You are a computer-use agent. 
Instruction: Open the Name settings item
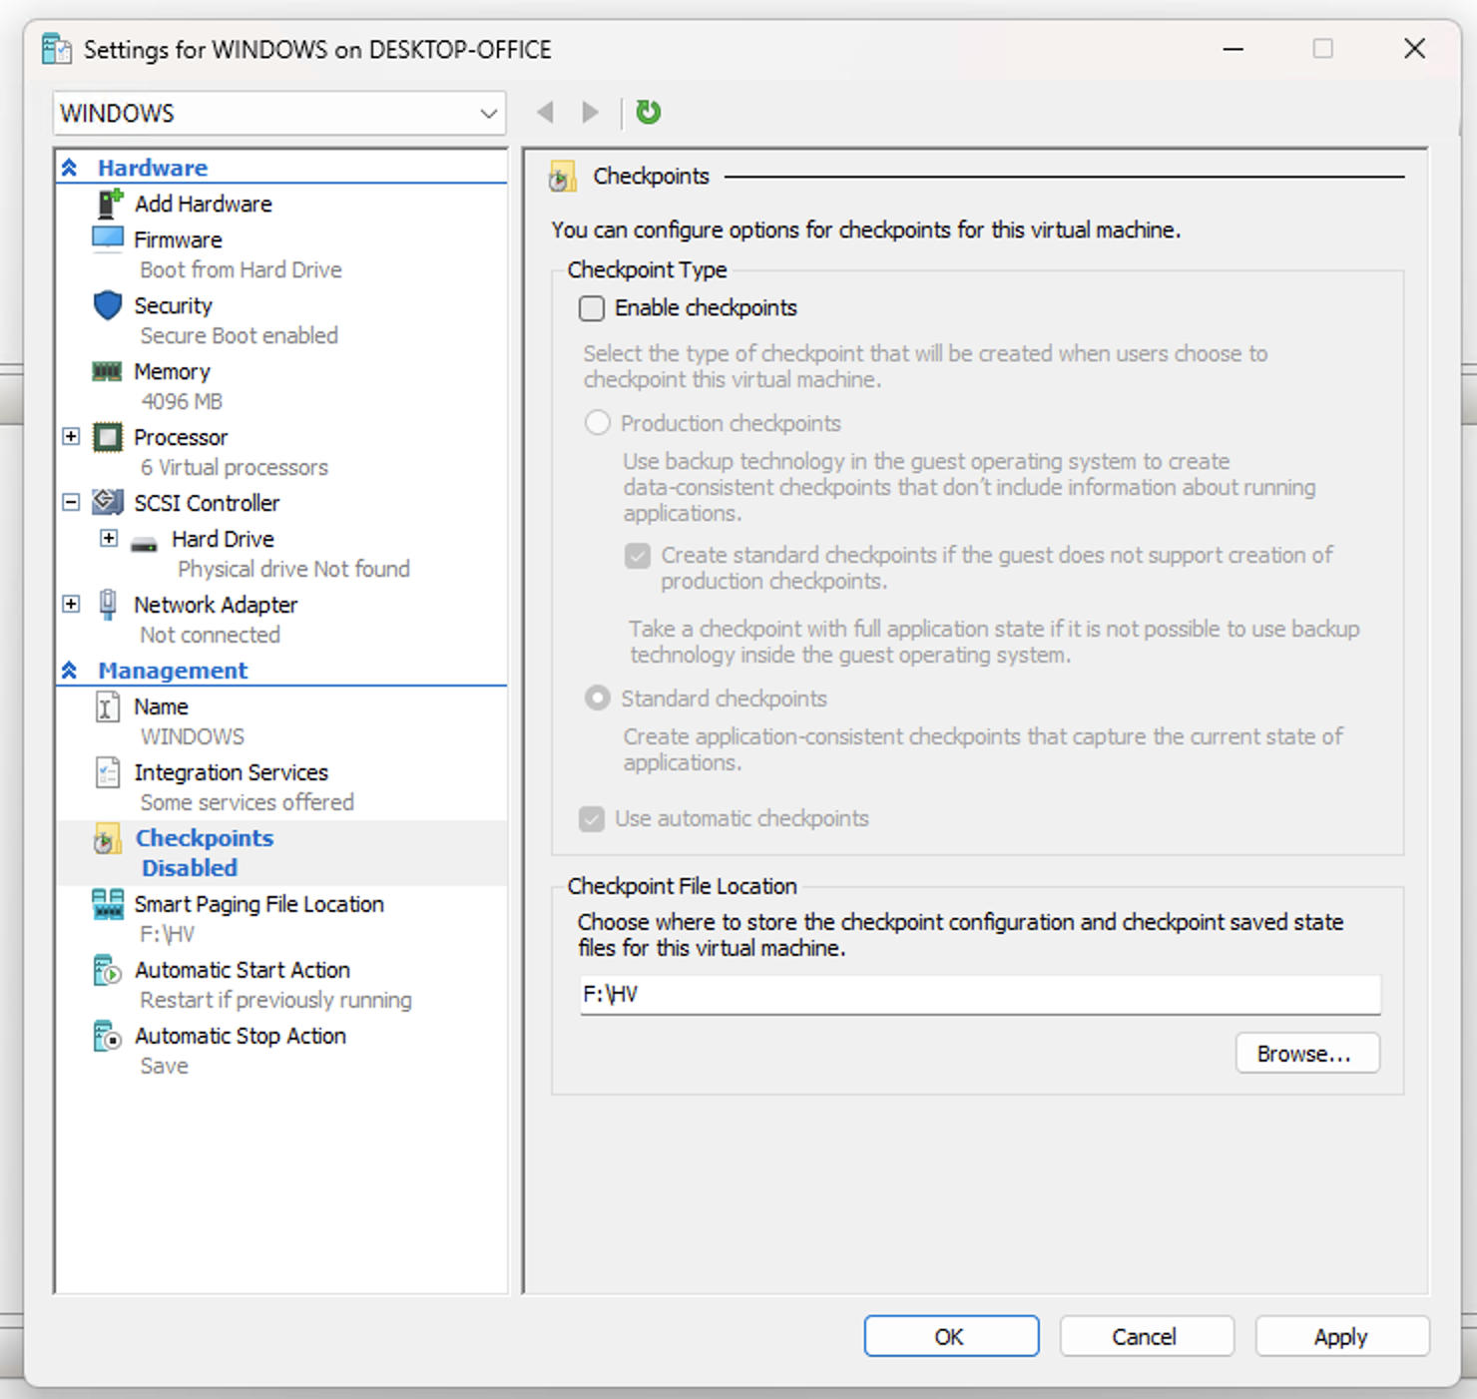click(x=161, y=706)
